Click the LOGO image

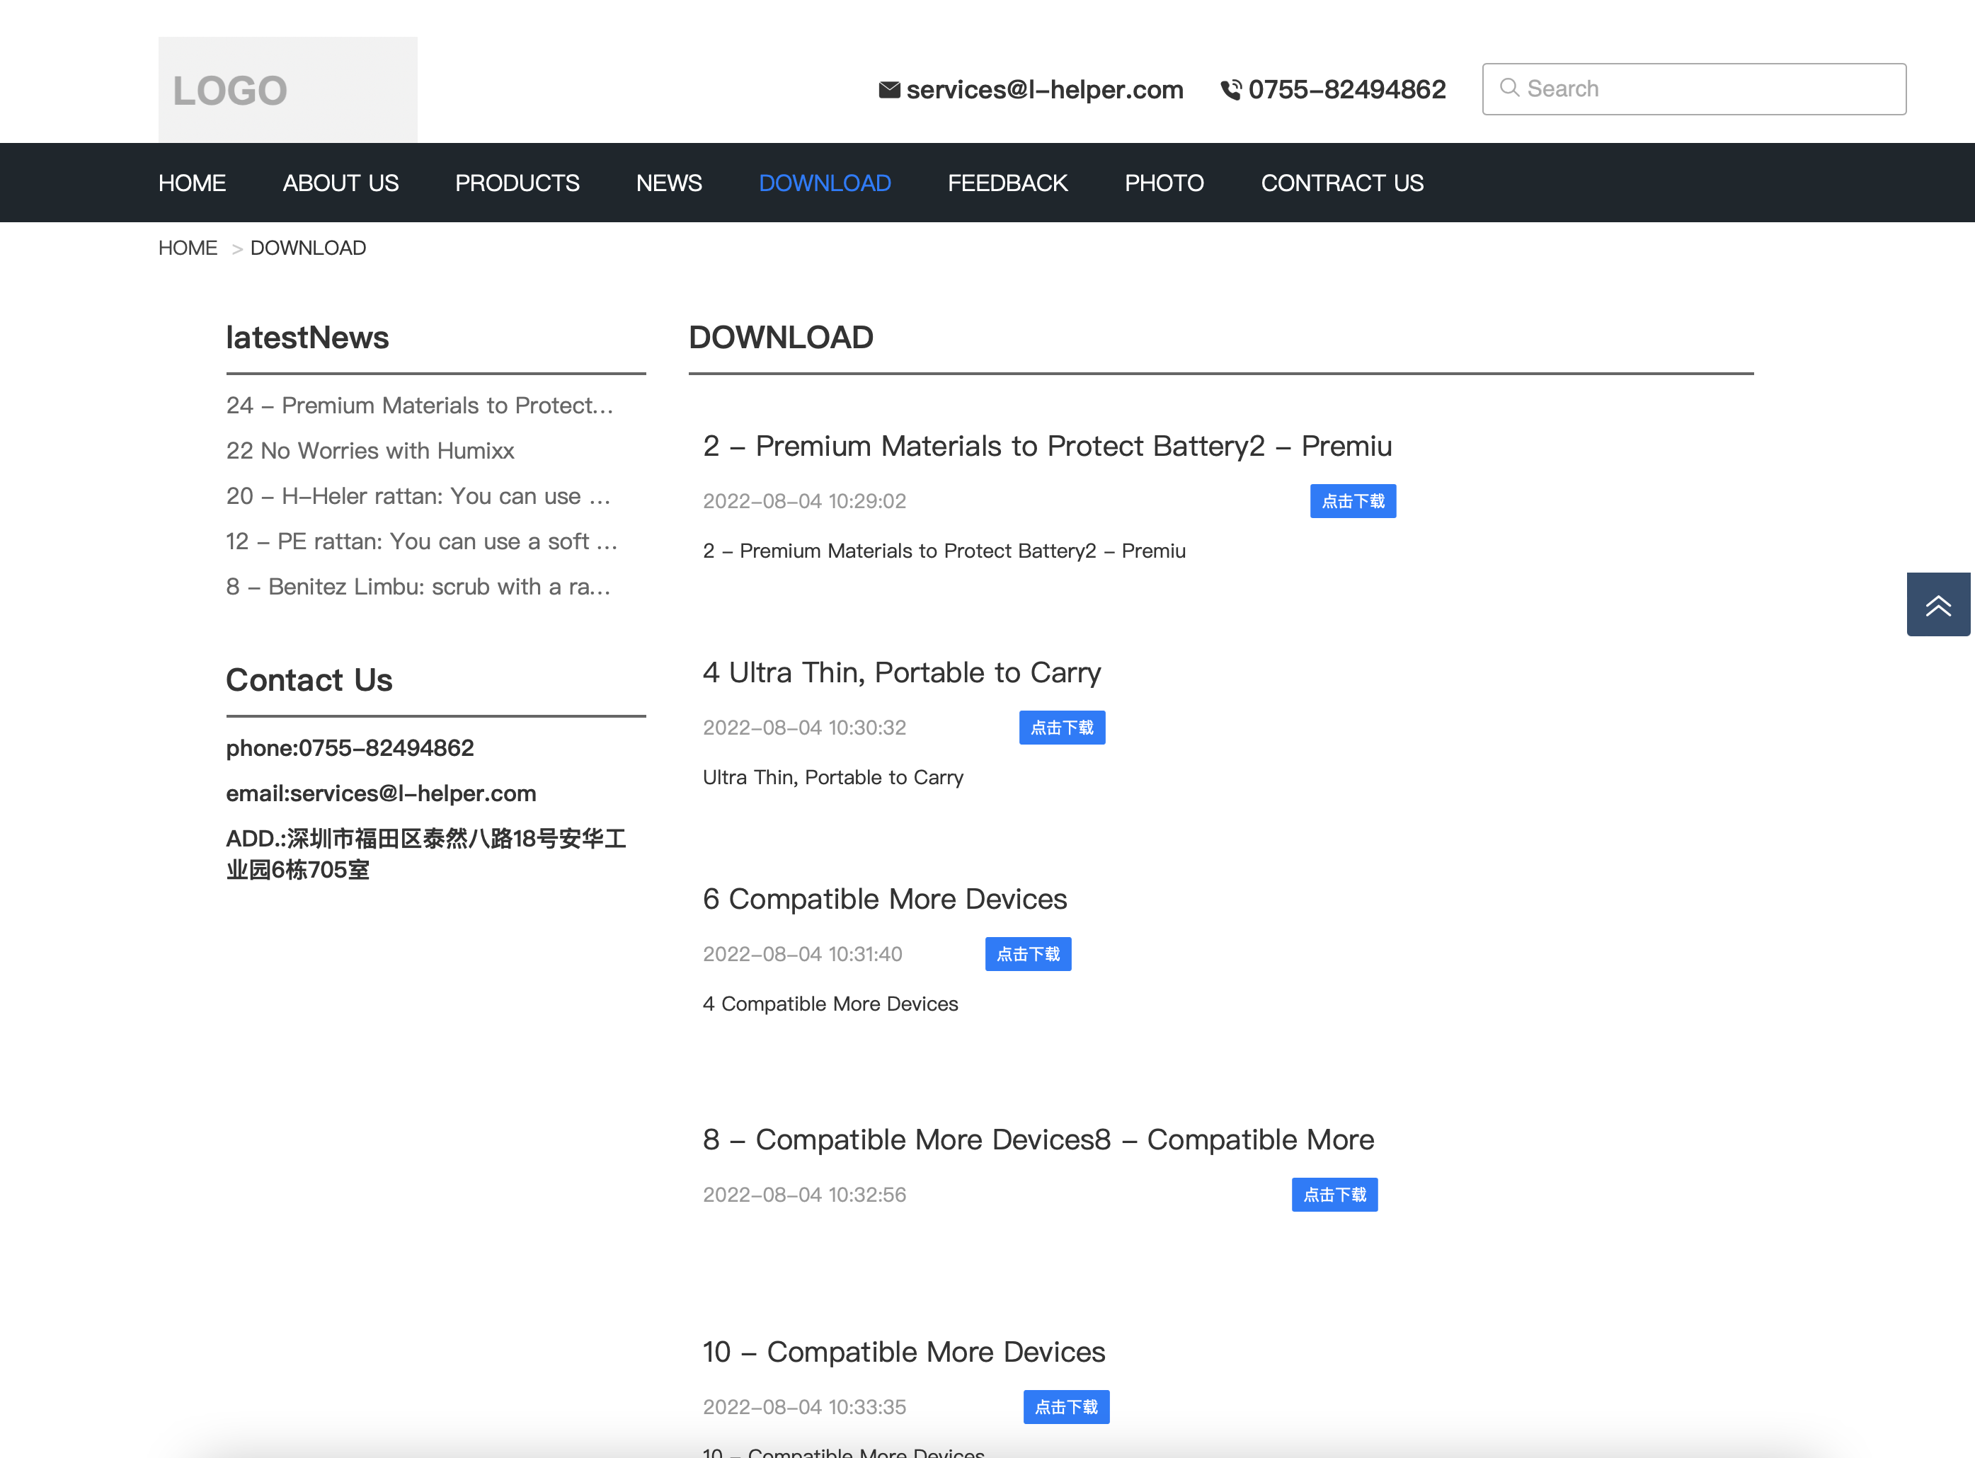coord(287,89)
